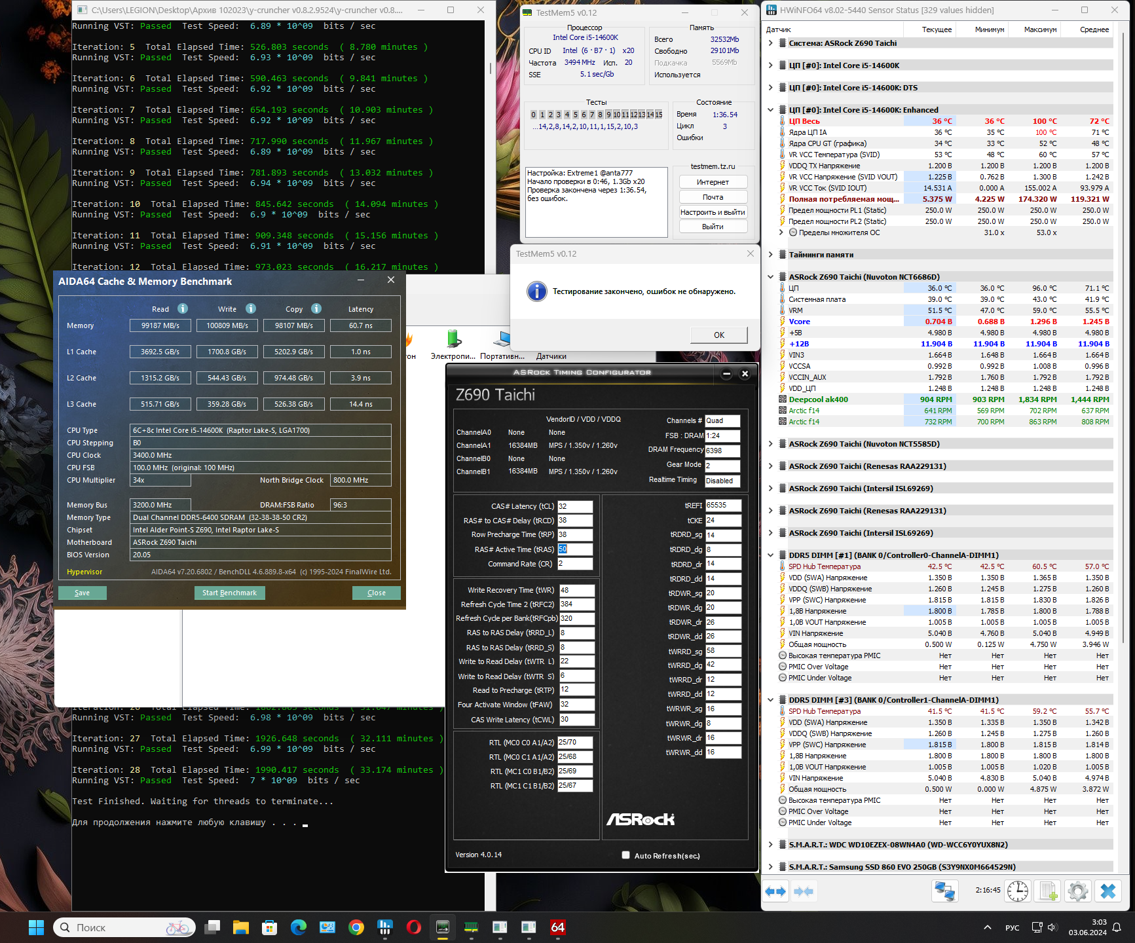Image resolution: width=1135 pixels, height=943 pixels.
Task: Click the blue X close-sensors icon in HWiNFO
Action: pos(1108,891)
